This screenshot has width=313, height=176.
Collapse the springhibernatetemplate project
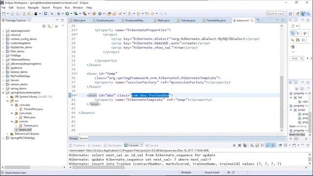coord(3,92)
